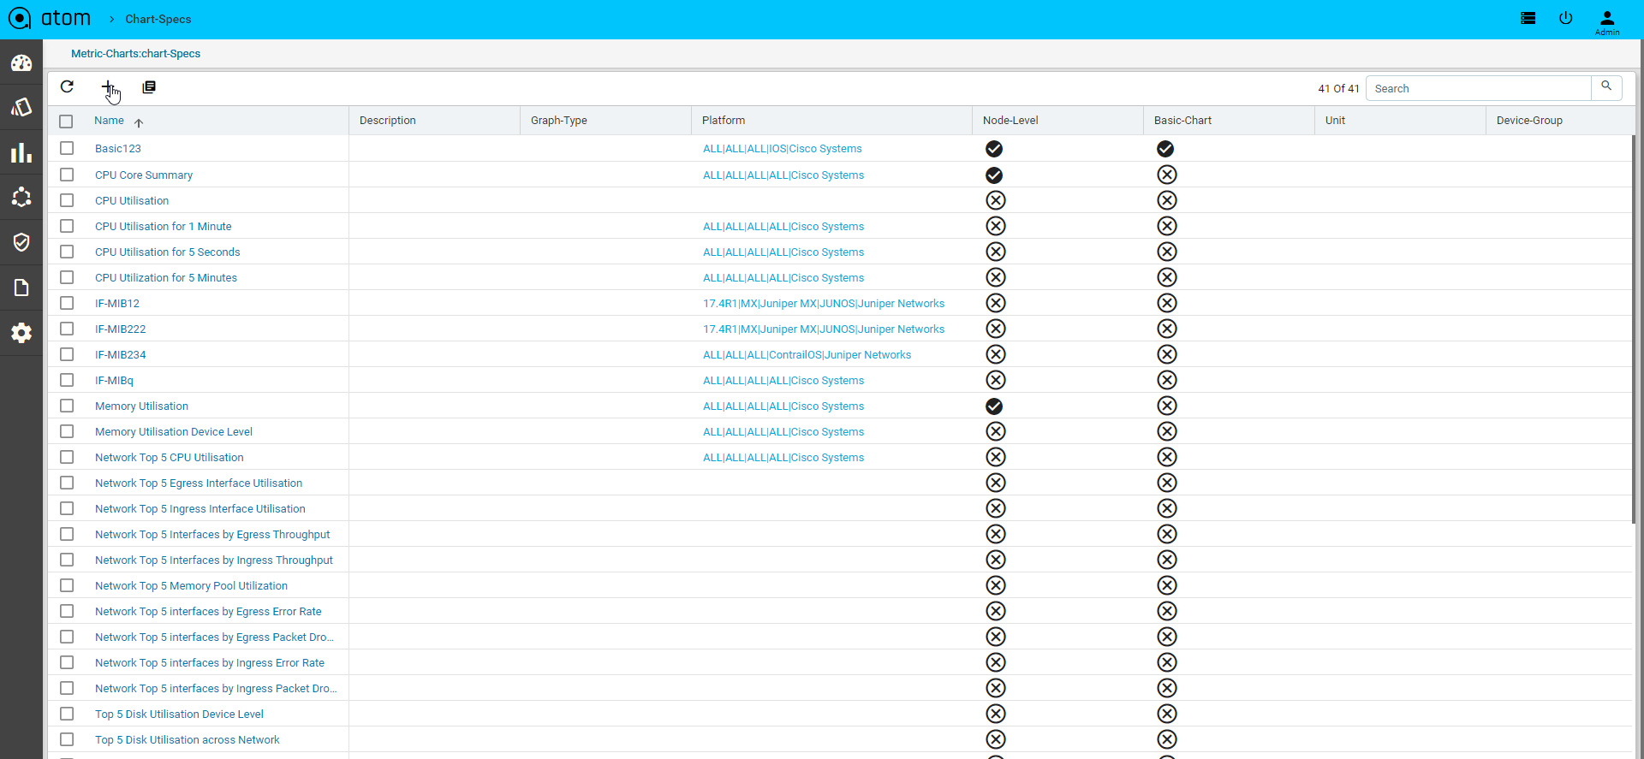Viewport: 1644px width, 759px height.
Task: Click the vertical table scrollbar
Action: (x=1633, y=328)
